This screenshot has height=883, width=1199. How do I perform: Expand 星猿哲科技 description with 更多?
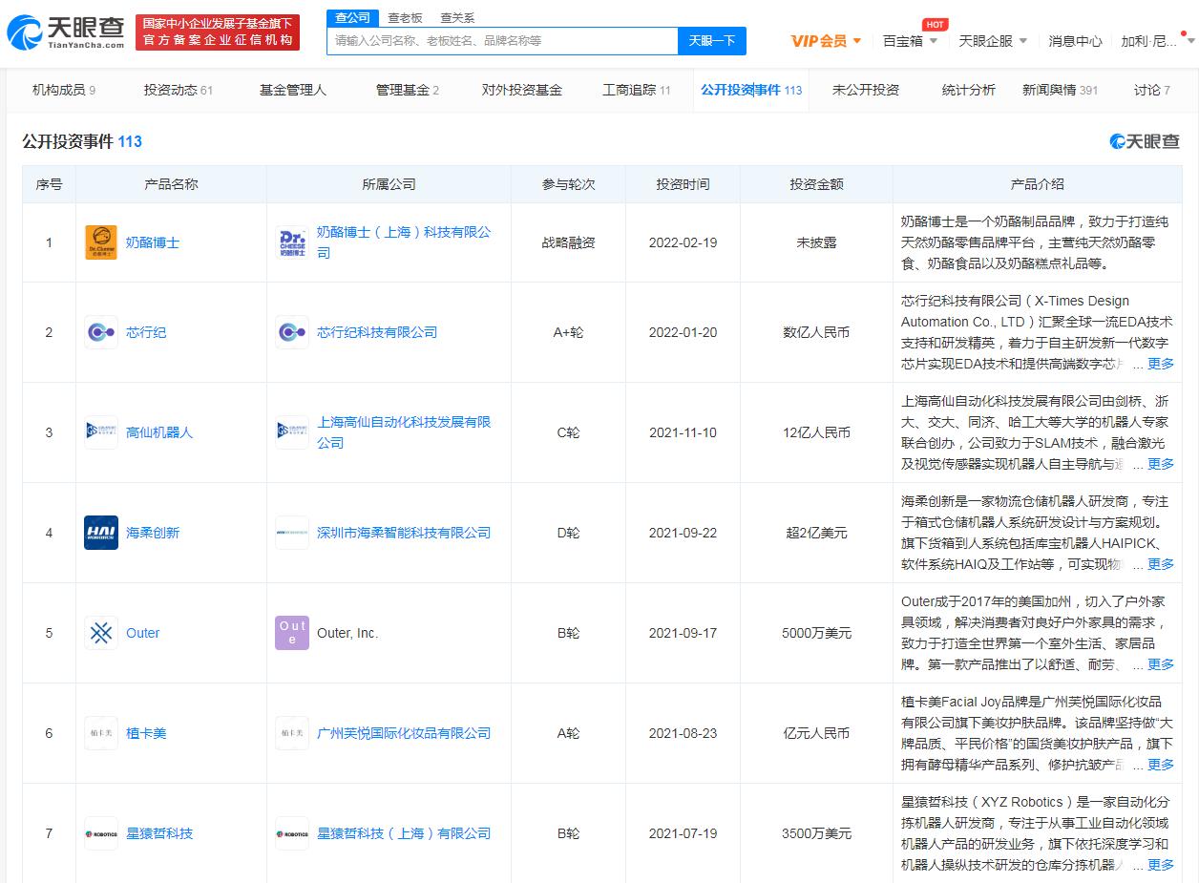coord(1160,865)
